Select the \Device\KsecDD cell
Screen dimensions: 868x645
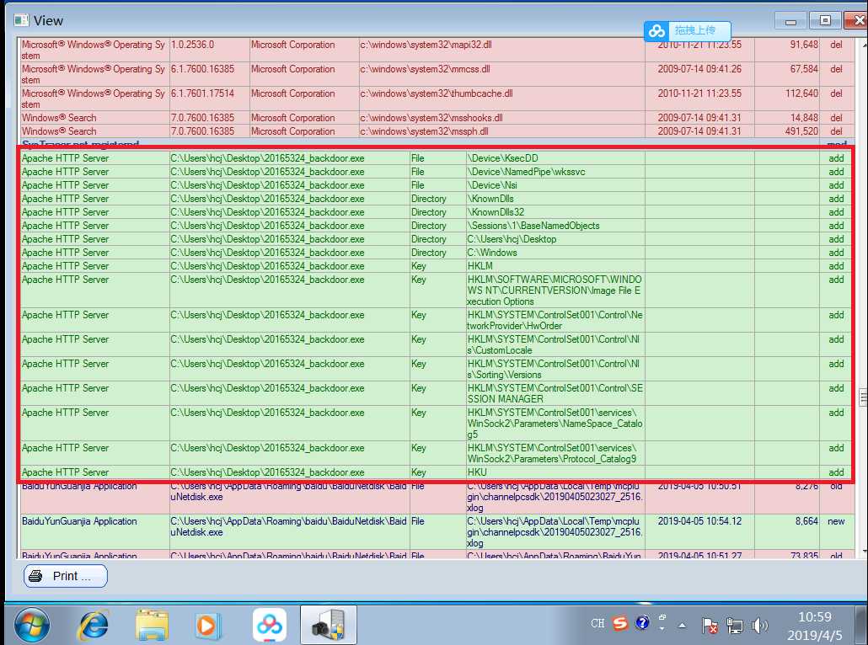tap(555, 158)
